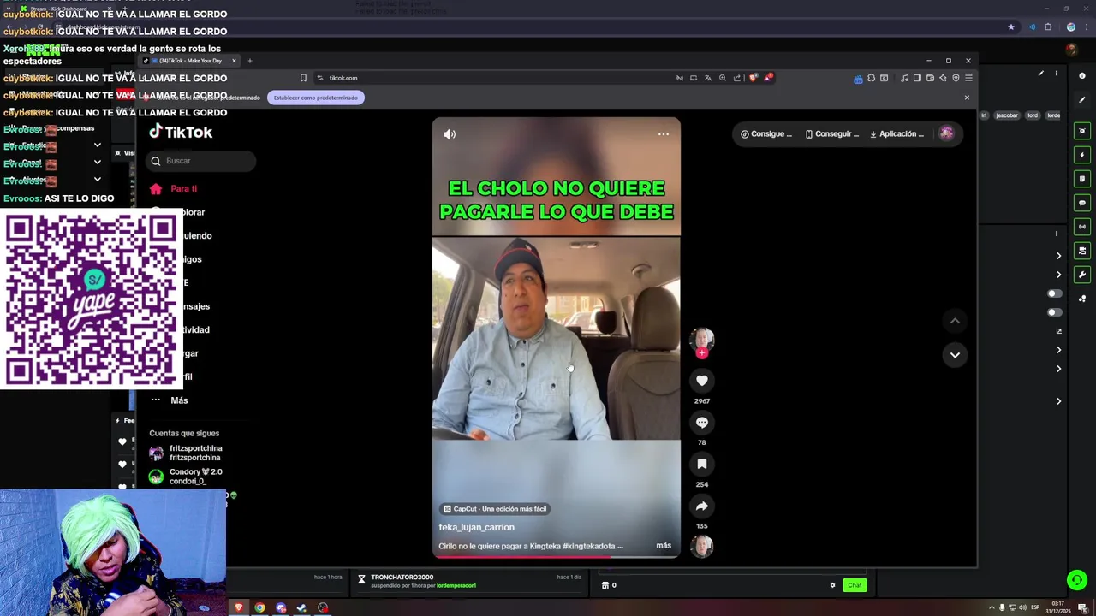The image size is (1096, 616).
Task: Bookmark the page using the address bar icon
Action: (x=303, y=78)
